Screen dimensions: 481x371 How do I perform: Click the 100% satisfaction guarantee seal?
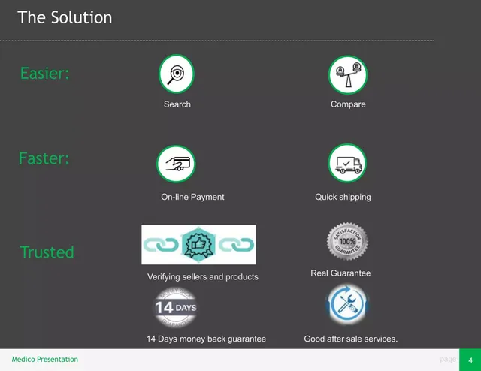click(347, 242)
